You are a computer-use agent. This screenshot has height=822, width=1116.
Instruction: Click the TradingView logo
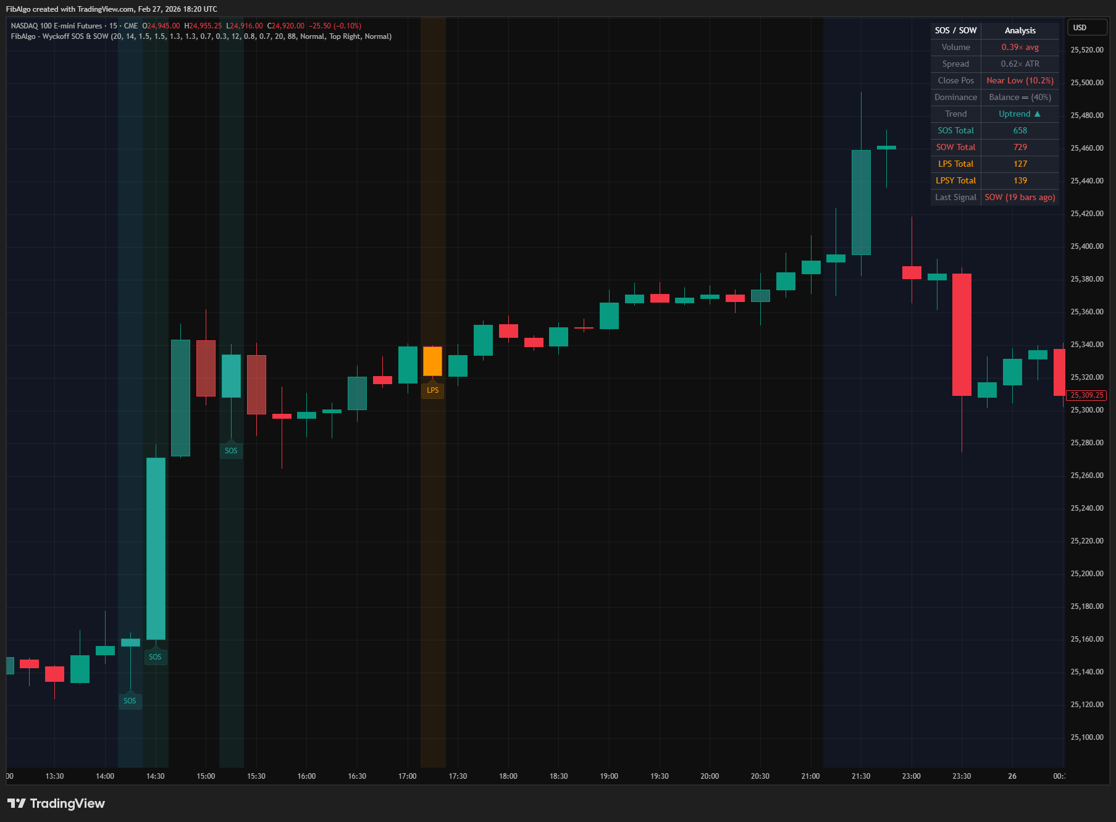[55, 803]
